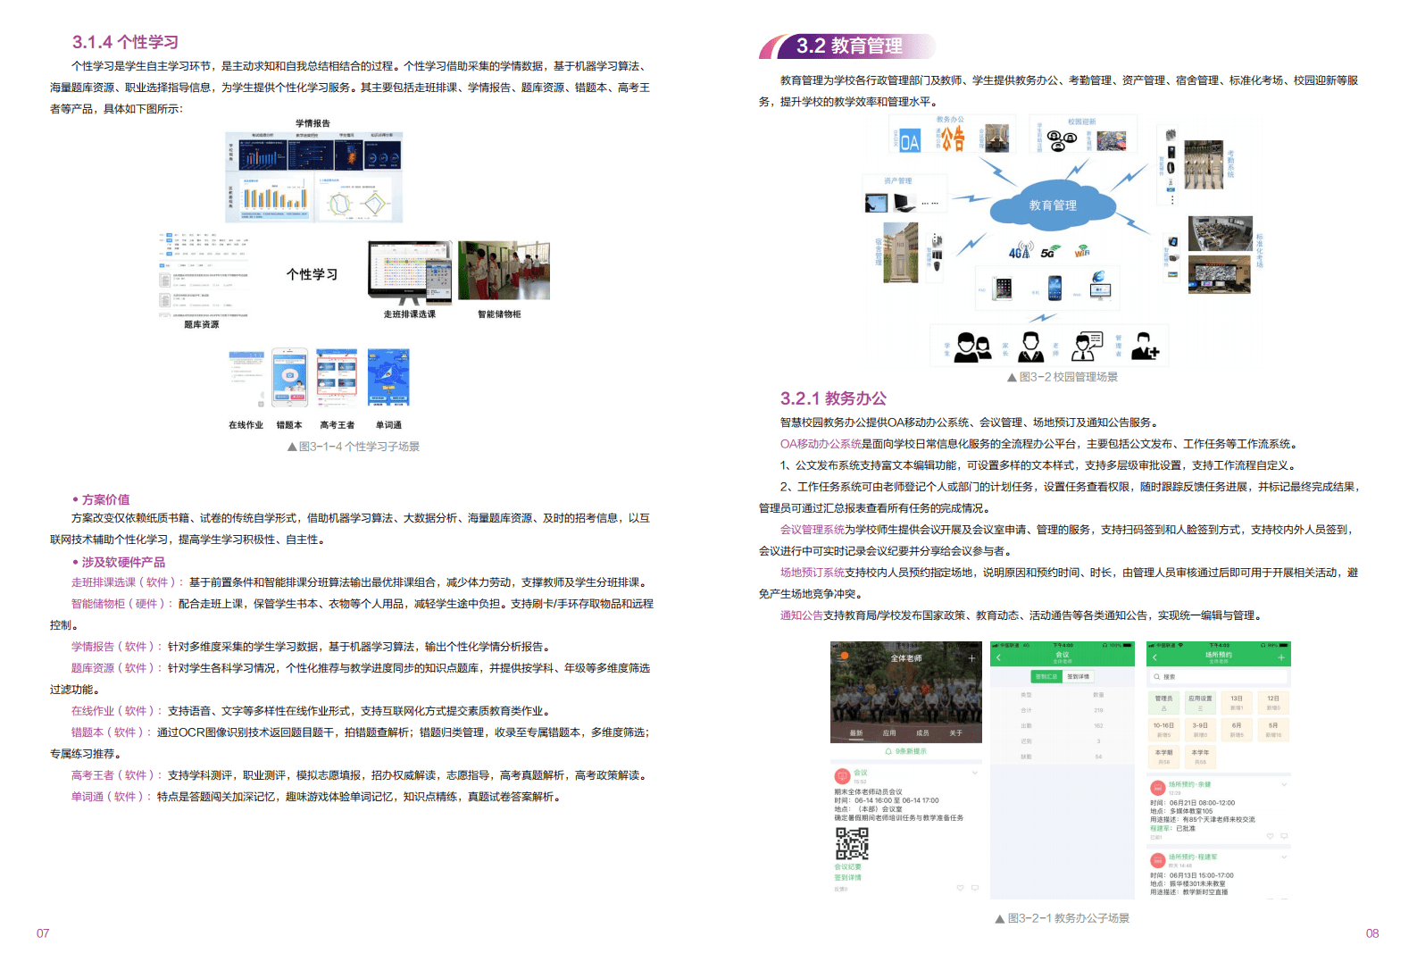Click the 家长 parent silhouette icon
This screenshot has width=1417, height=962.
[x=1030, y=347]
